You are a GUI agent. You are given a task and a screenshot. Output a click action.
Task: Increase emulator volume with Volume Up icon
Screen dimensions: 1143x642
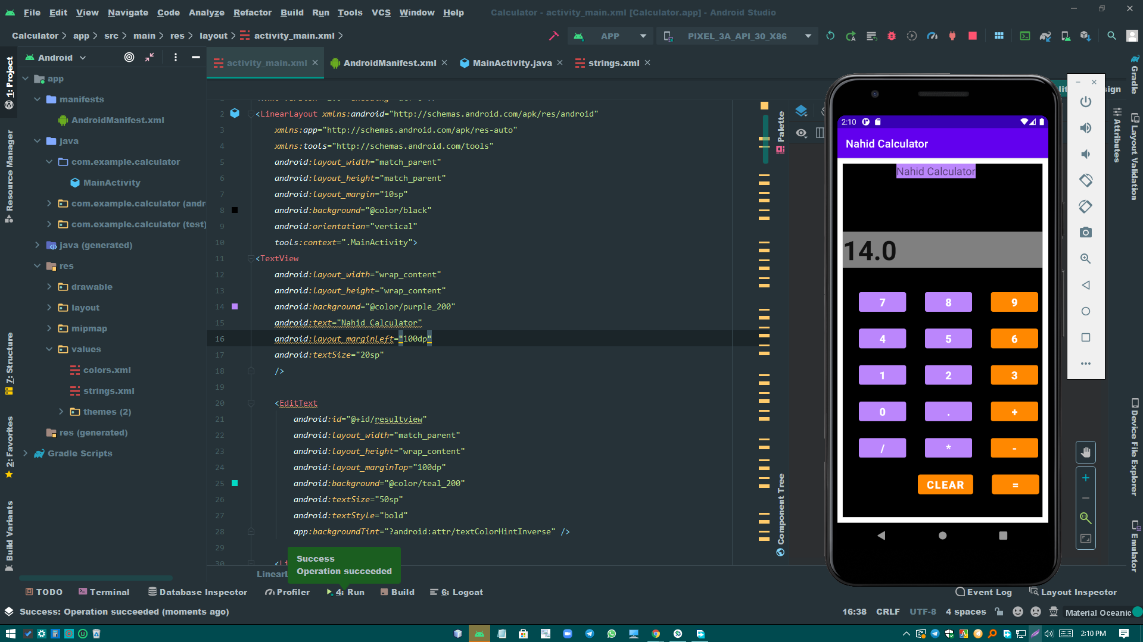1085,127
